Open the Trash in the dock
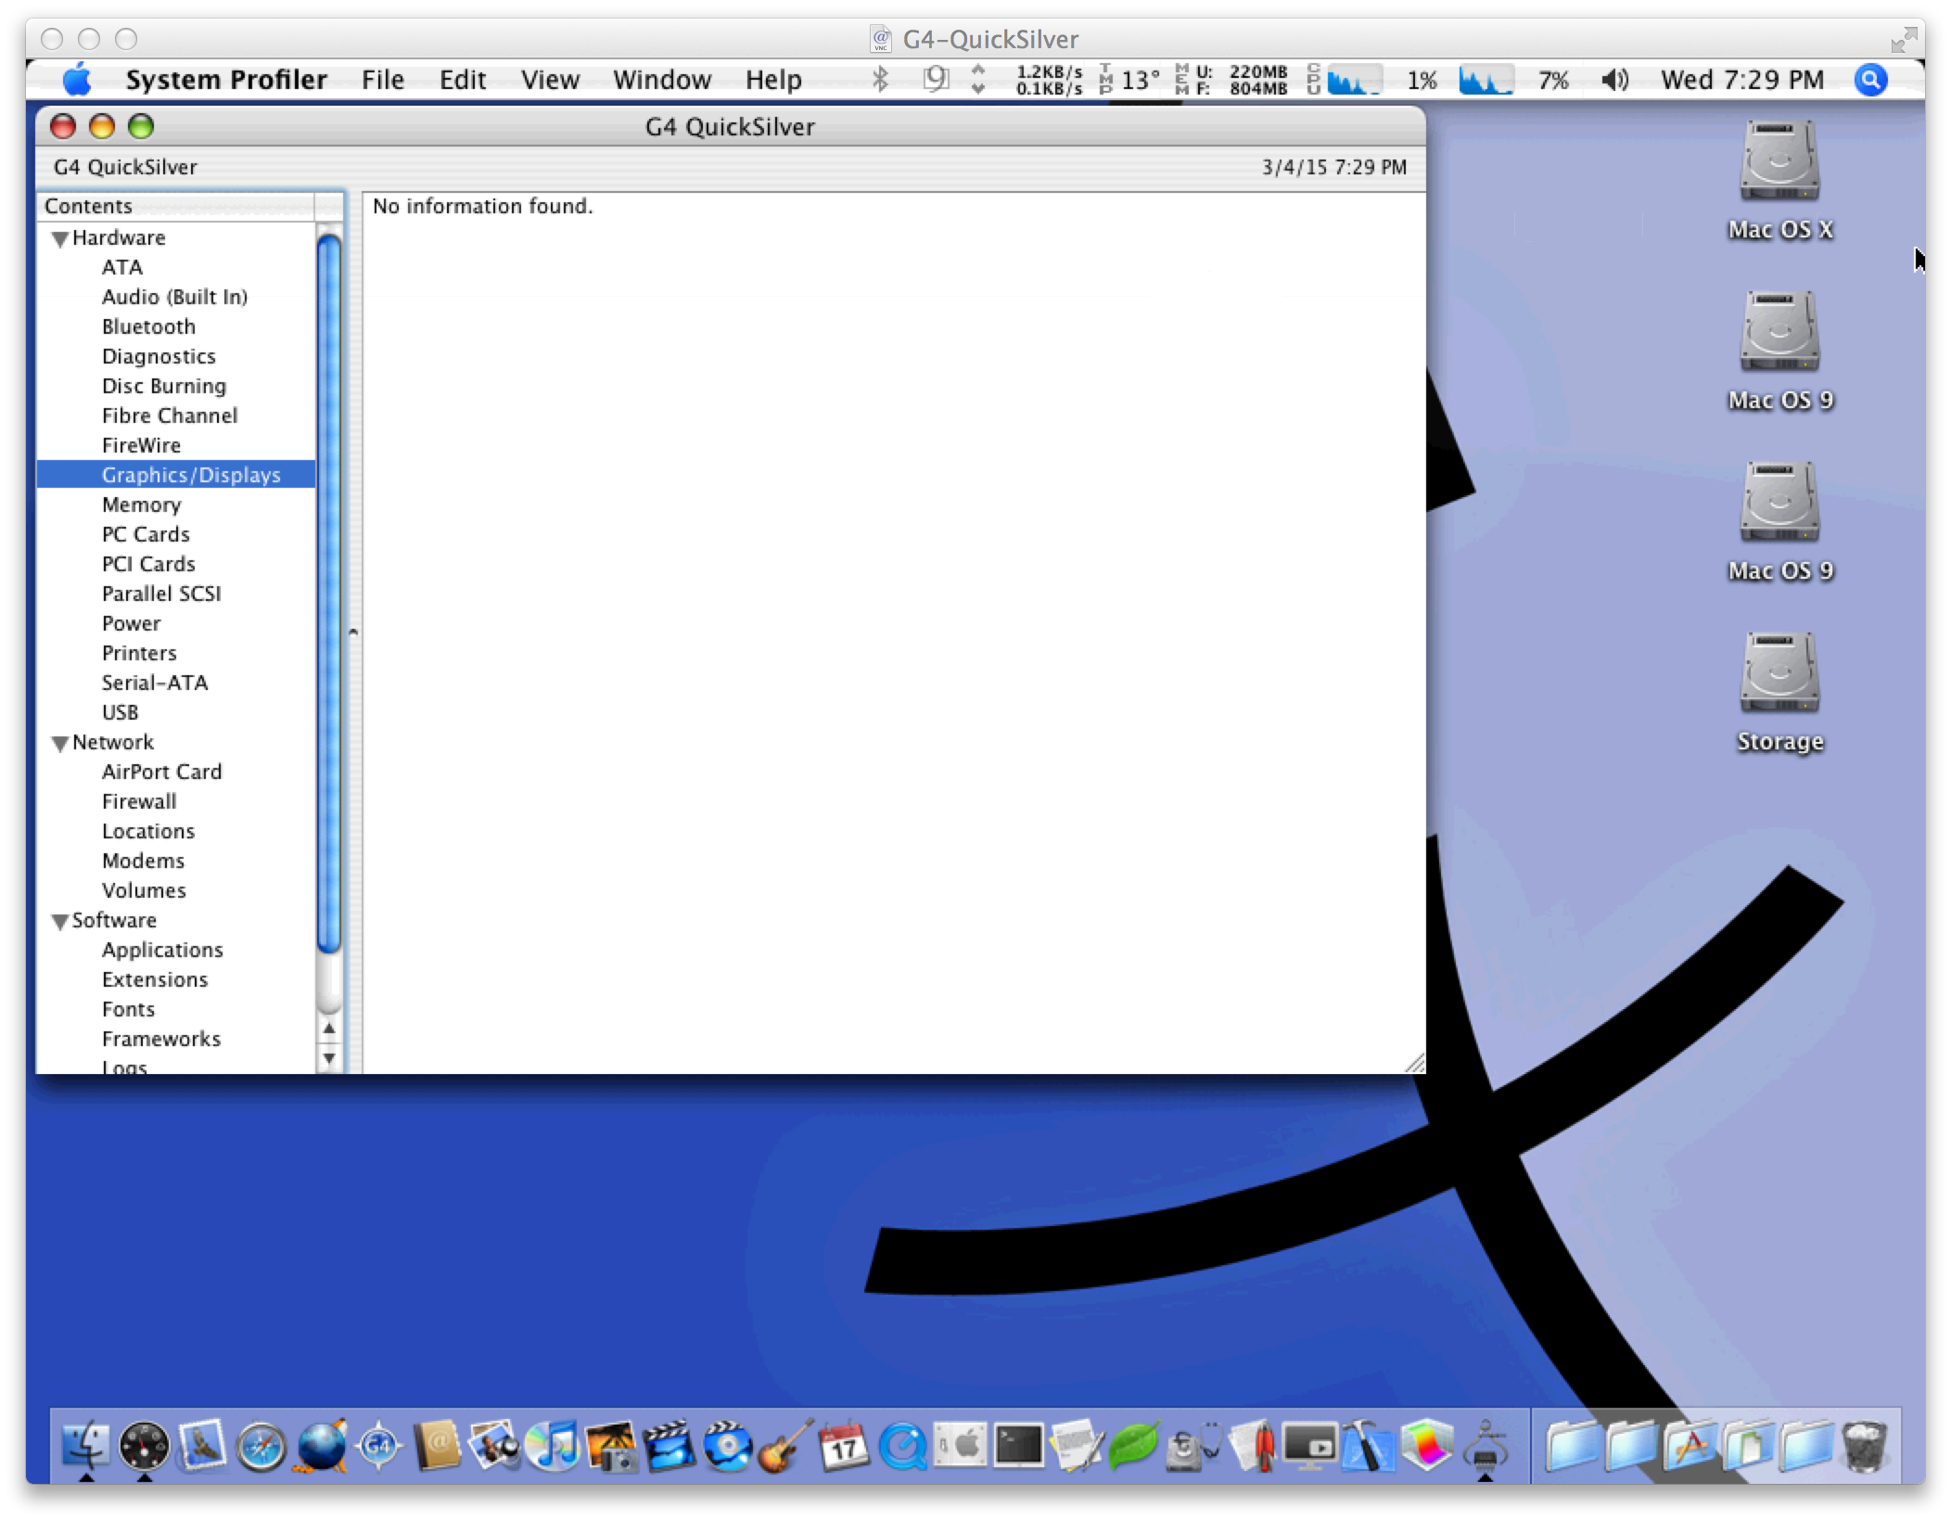The image size is (1951, 1521). click(1864, 1445)
